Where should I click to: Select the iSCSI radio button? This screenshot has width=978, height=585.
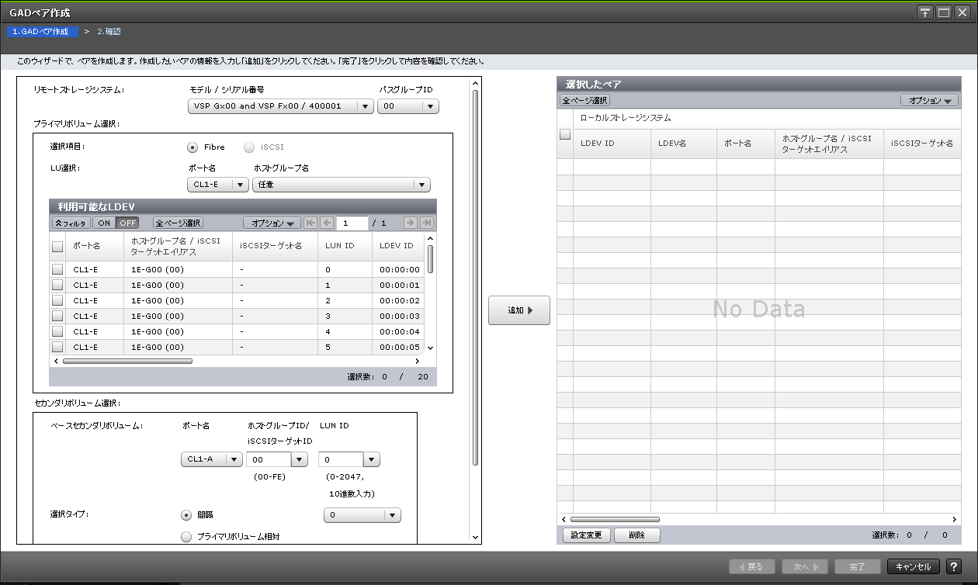[249, 147]
